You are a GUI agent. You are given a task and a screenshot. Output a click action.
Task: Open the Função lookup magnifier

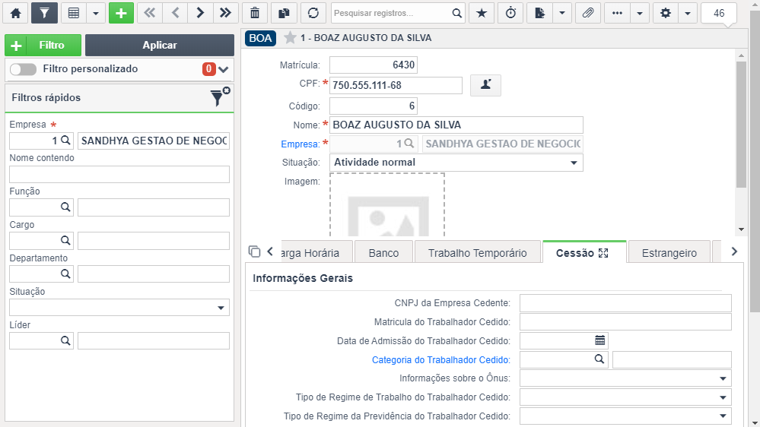click(65, 207)
